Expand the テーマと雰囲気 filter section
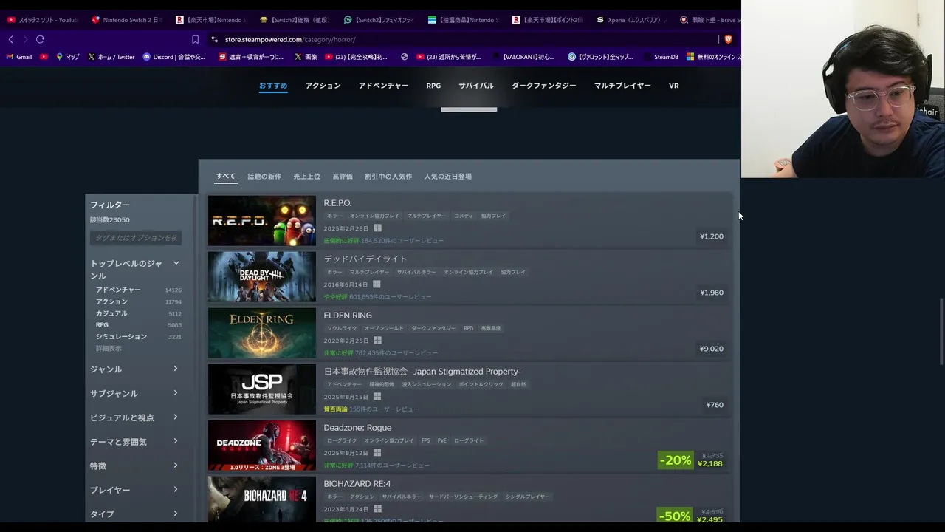Screen dimensions: 945x532 click(x=135, y=442)
